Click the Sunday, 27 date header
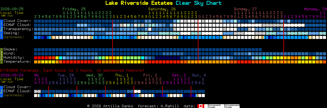This screenshot has width=327, height=108. pyautogui.click(x=245, y=9)
